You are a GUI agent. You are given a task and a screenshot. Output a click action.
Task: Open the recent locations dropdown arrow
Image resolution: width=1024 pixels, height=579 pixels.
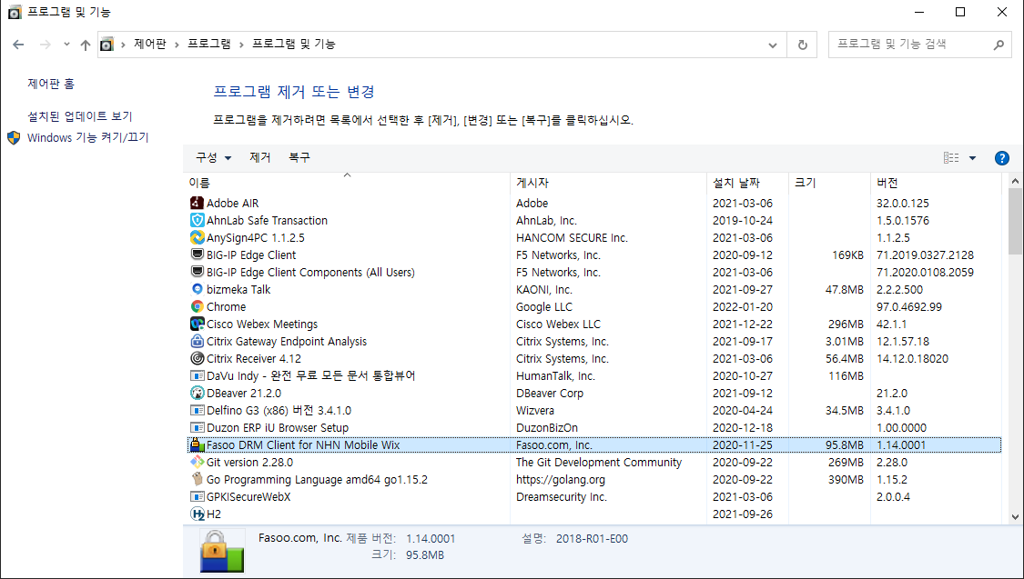pos(66,45)
